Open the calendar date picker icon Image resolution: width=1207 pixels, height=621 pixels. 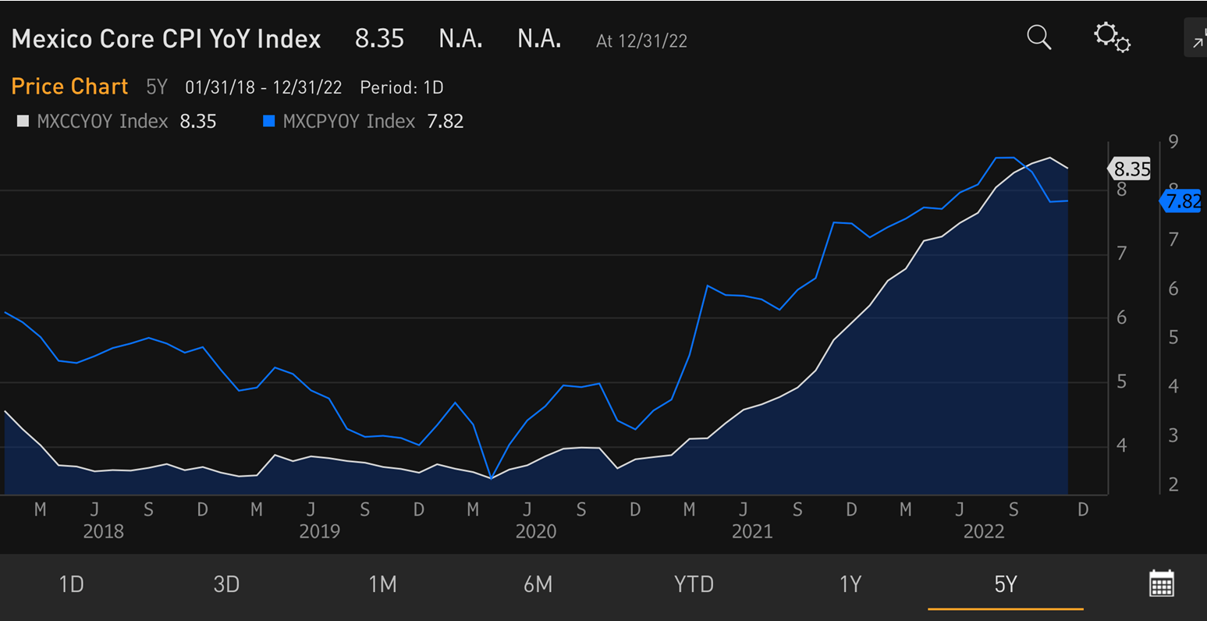(1162, 584)
